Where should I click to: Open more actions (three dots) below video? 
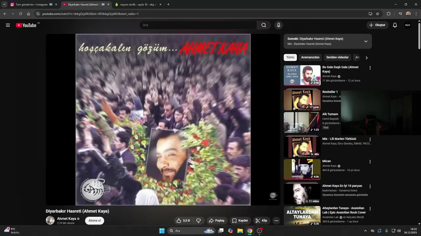276,221
